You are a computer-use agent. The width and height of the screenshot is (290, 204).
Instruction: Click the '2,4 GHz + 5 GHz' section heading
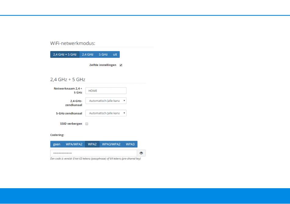[x=68, y=80]
